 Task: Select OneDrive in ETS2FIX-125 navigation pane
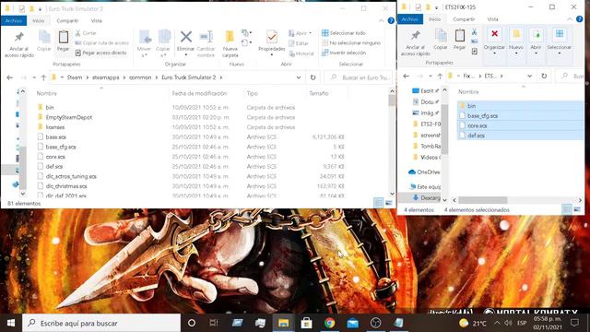[x=424, y=172]
